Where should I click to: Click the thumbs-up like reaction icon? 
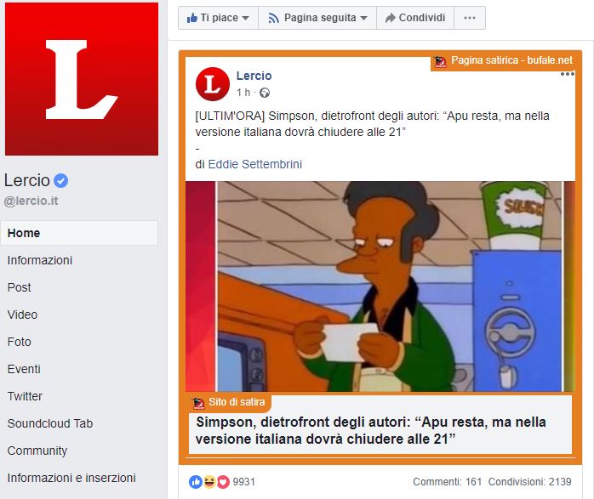click(196, 482)
